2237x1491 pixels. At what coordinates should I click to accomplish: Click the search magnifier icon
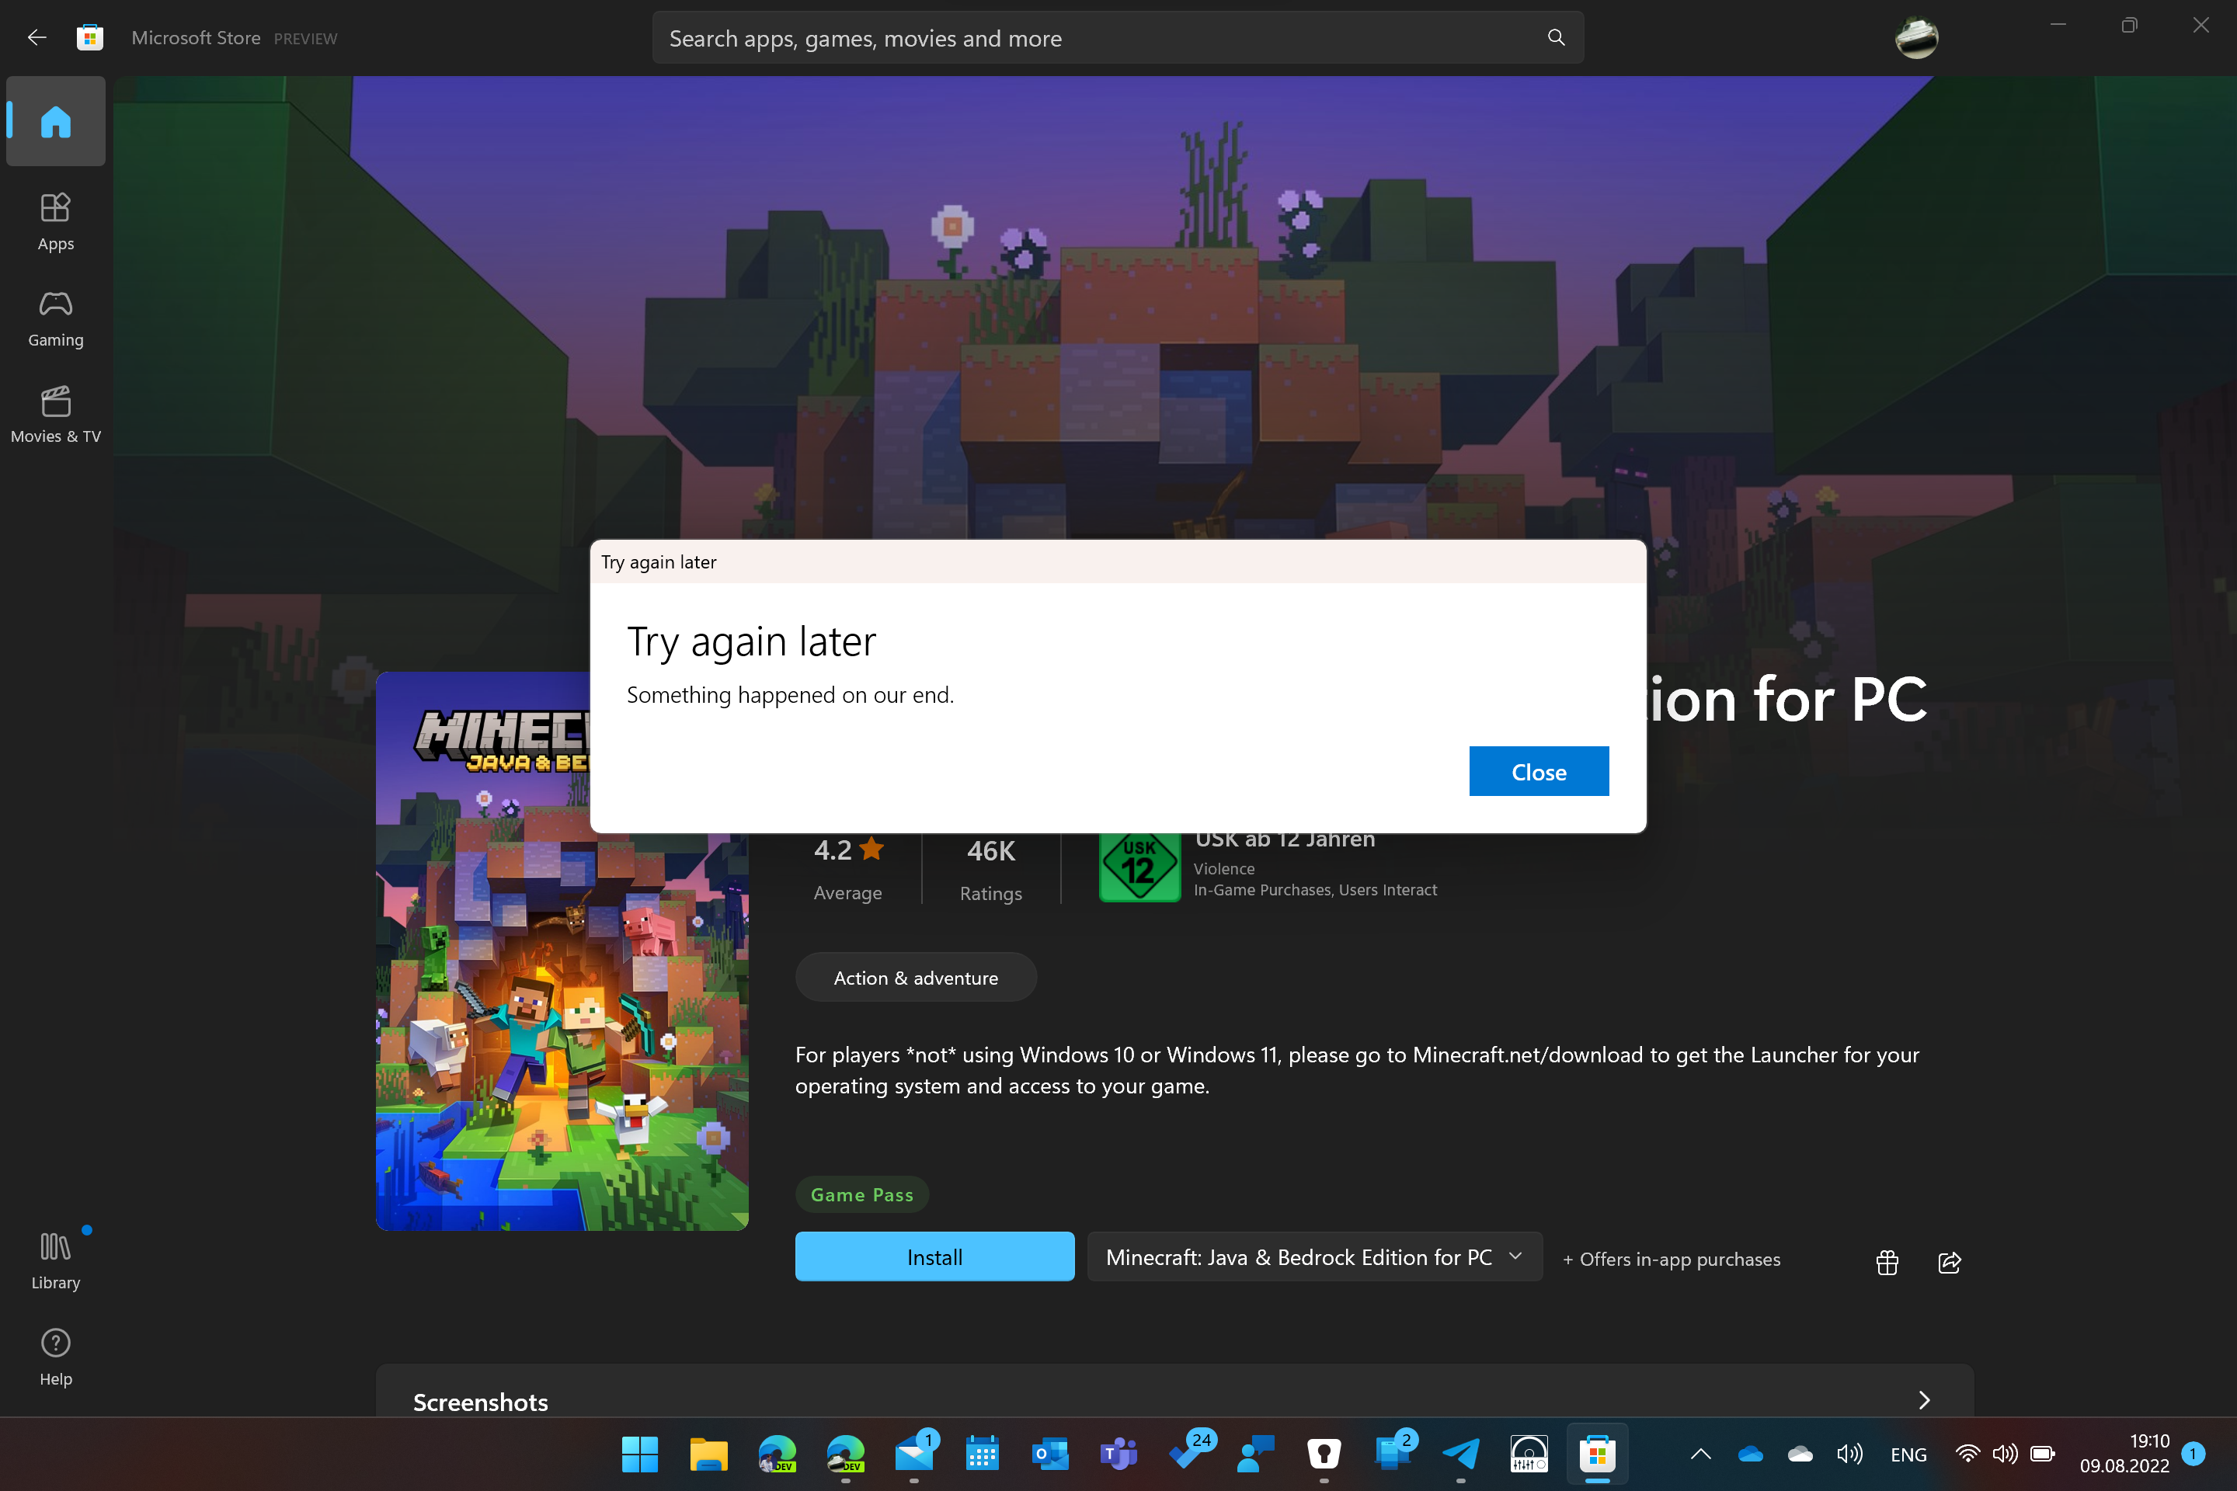[x=1556, y=38]
